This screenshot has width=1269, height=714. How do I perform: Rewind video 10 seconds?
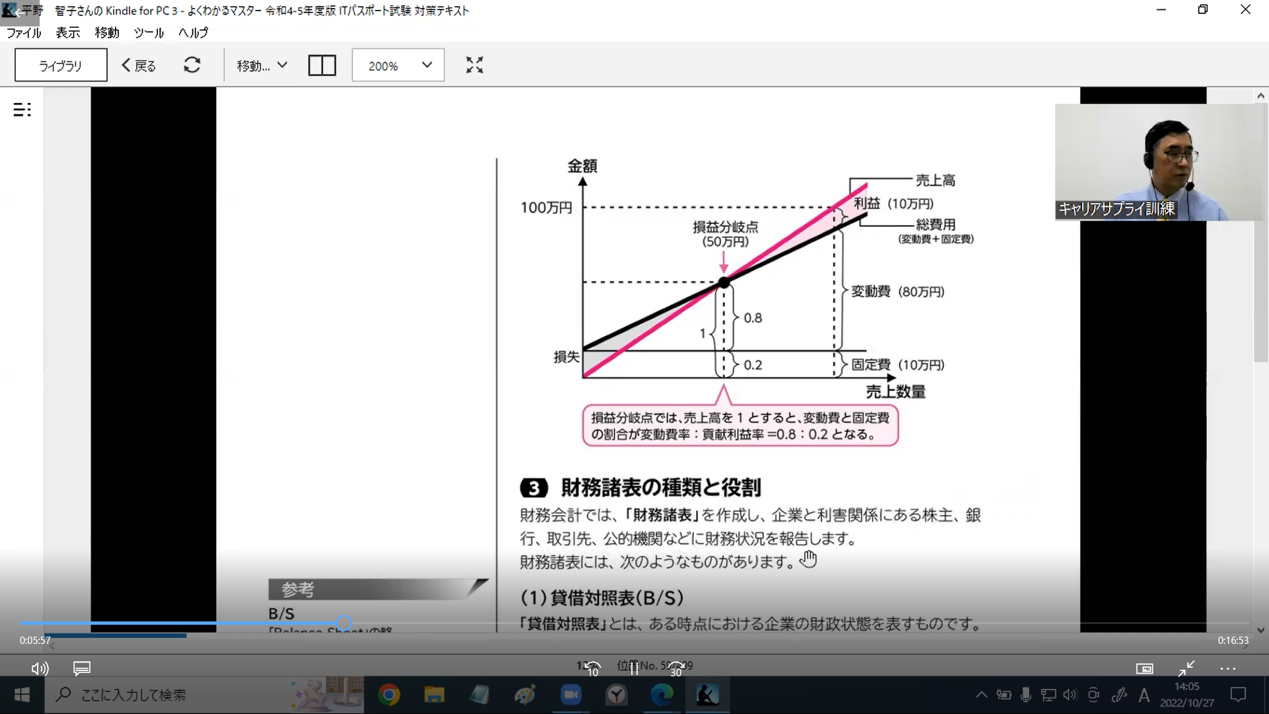(592, 668)
